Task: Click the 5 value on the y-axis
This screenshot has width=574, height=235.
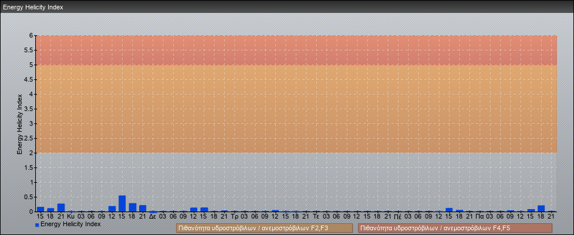Action: pos(32,65)
